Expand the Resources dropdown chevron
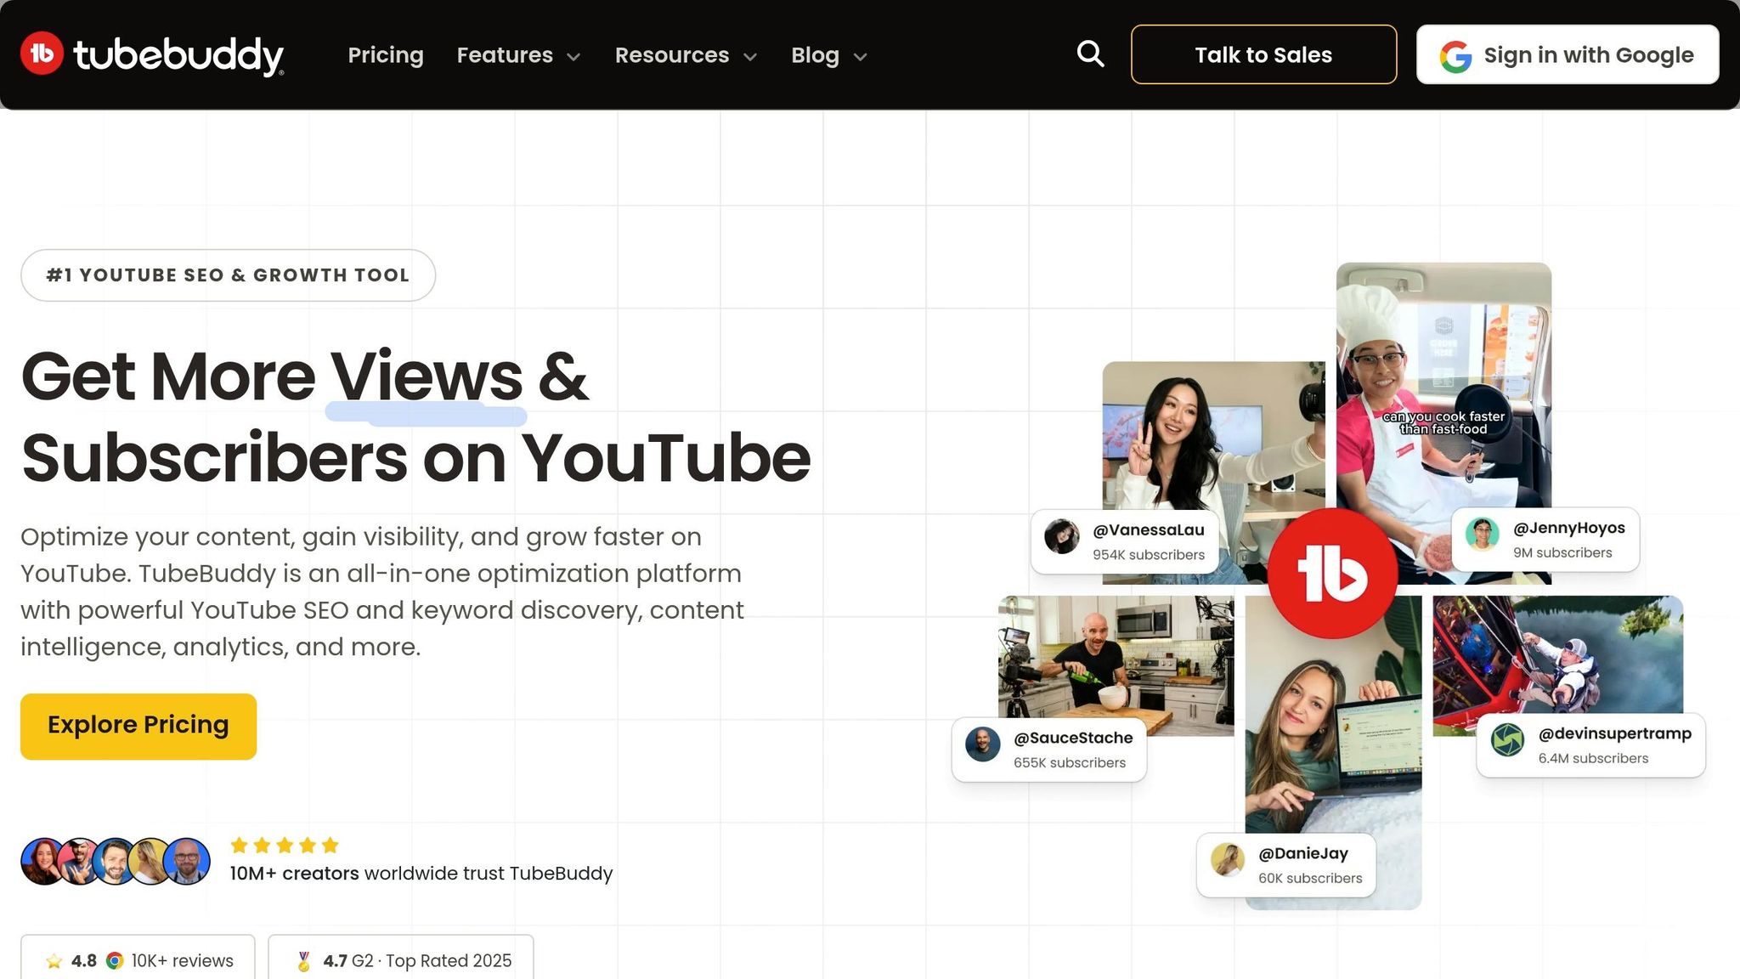 750,57
